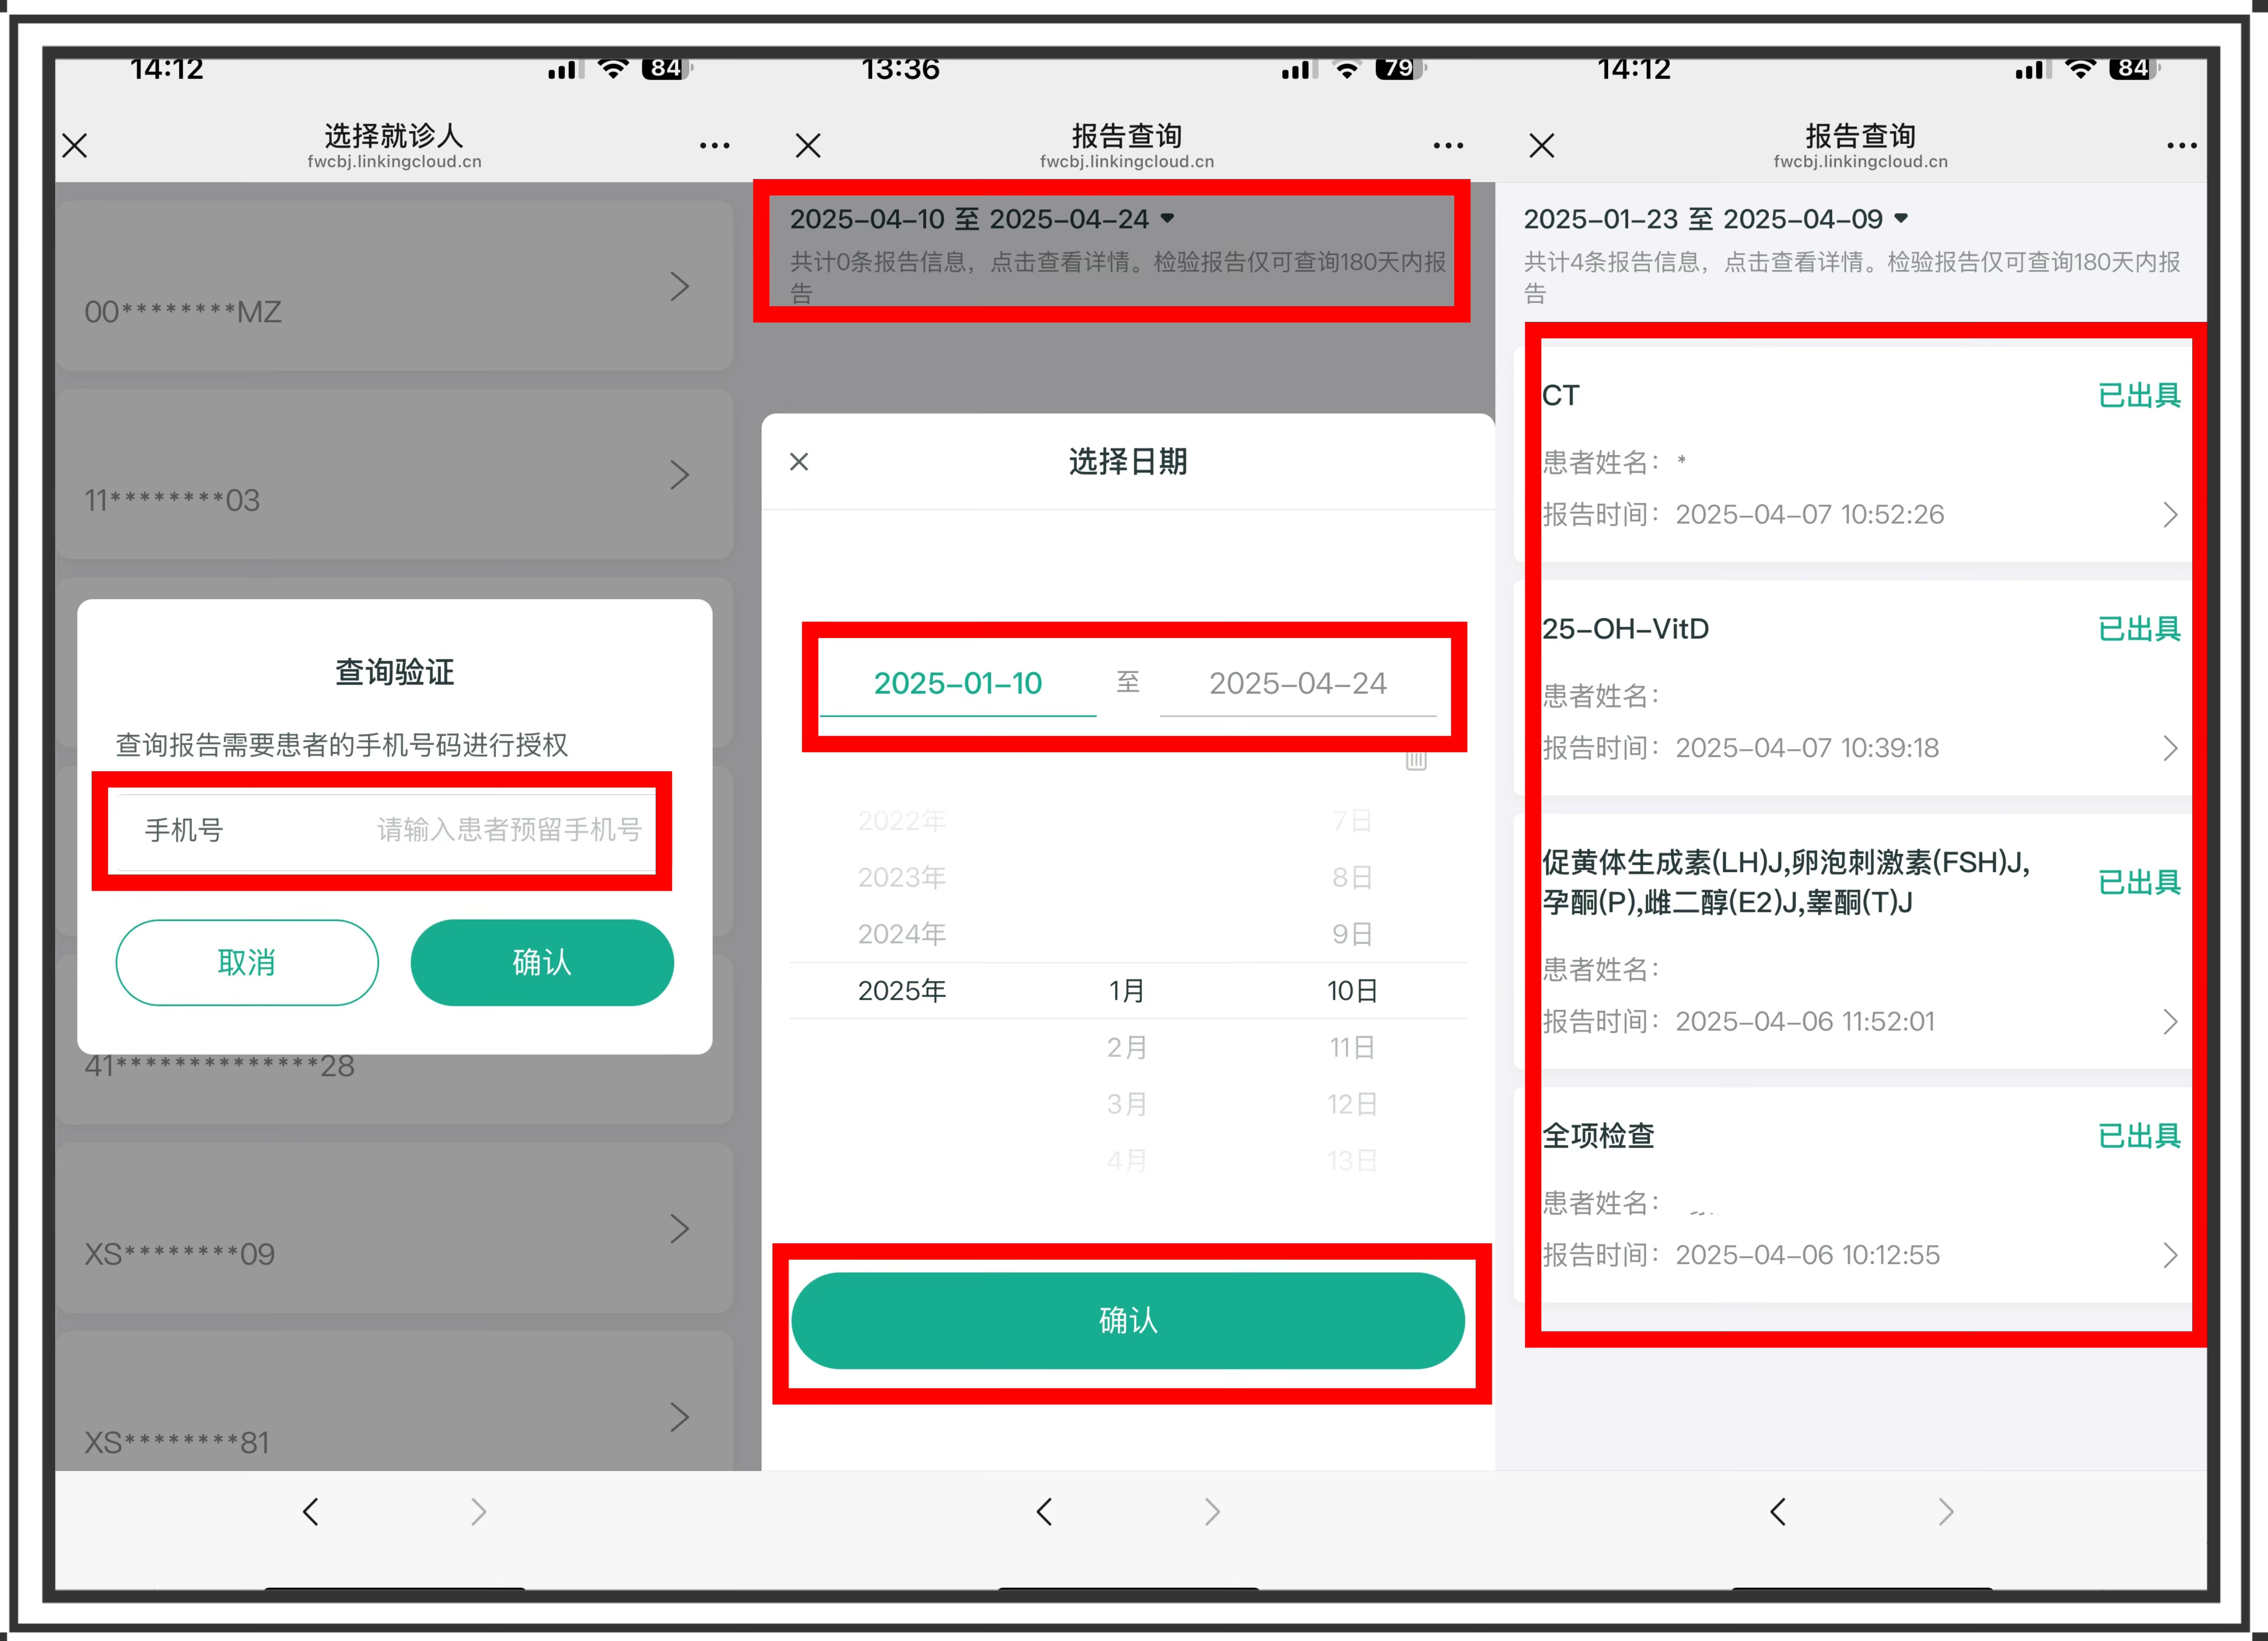Pick 11日 in the day wheel
Image resolution: width=2268 pixels, height=1641 pixels.
(1352, 1048)
